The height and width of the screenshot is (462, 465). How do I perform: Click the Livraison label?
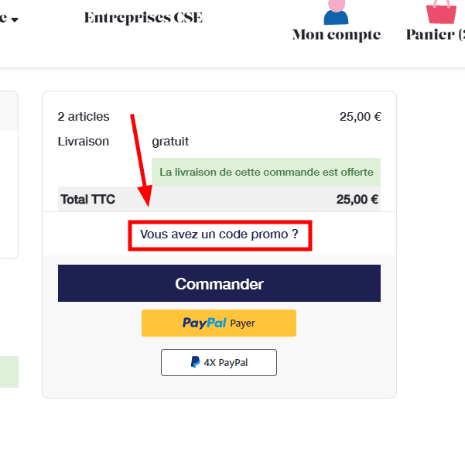pyautogui.click(x=84, y=142)
